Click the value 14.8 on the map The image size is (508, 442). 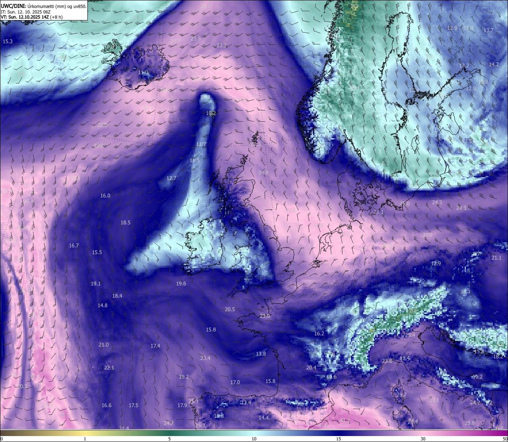pyautogui.click(x=102, y=305)
